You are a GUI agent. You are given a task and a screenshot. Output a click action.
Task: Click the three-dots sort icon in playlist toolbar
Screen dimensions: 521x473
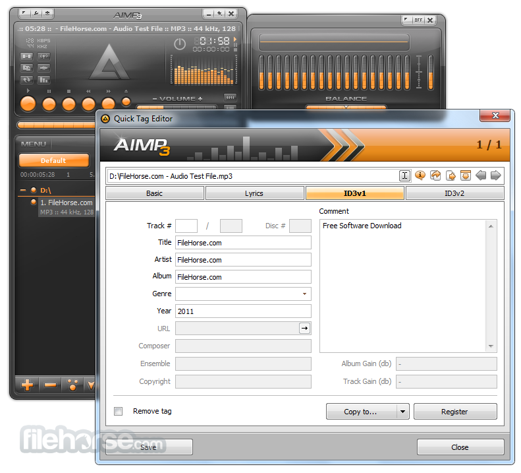pos(72,385)
